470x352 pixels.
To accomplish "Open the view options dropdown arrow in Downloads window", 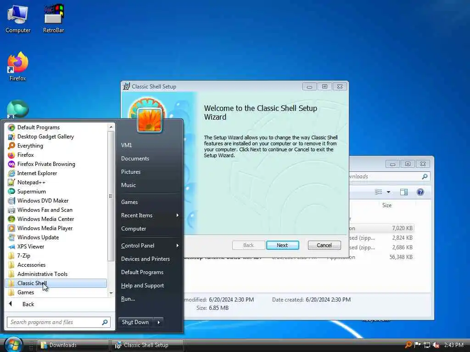I will pyautogui.click(x=388, y=192).
